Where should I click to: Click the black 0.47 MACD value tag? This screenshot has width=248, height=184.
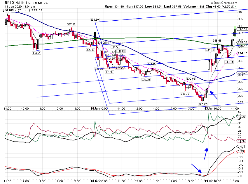point(241,147)
